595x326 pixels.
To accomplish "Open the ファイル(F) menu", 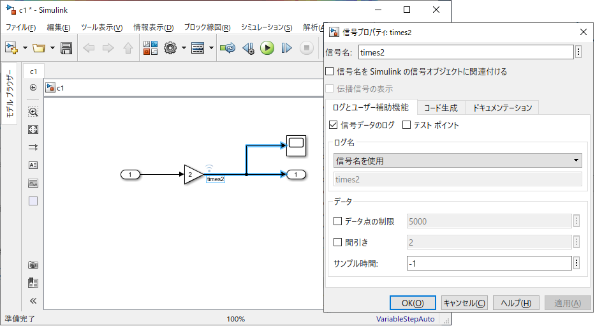I will [x=20, y=27].
